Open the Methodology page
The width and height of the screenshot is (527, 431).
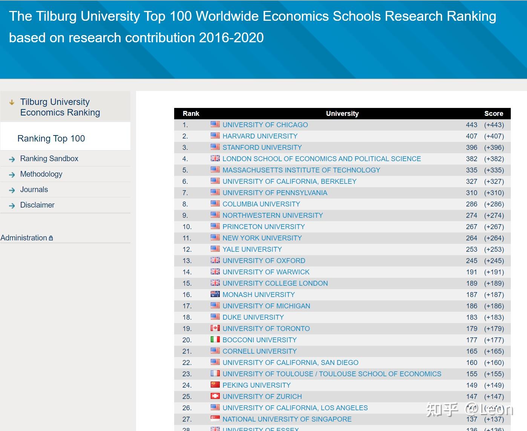pyautogui.click(x=41, y=174)
